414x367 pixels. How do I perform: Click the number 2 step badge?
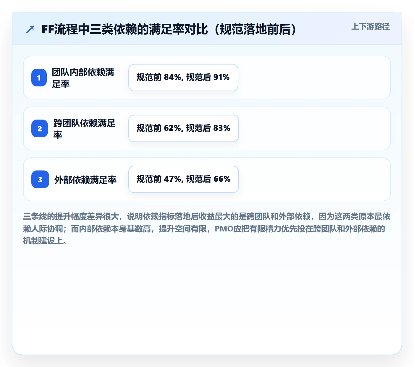pos(40,128)
